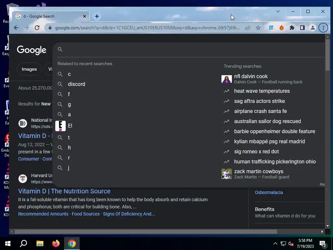Reload the current Google page
The width and height of the screenshot is (333, 250).
pos(37,28)
